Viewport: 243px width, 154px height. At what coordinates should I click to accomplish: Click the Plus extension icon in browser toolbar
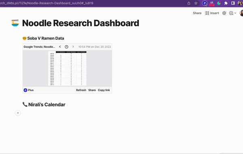pyautogui.click(x=205, y=3)
